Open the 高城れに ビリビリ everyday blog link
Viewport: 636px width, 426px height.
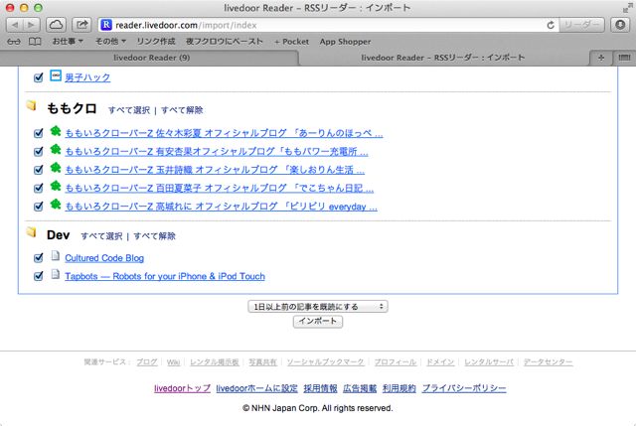point(221,207)
